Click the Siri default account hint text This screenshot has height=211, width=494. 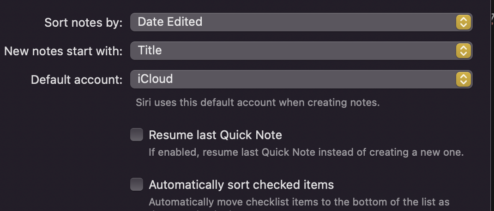pyautogui.click(x=258, y=102)
